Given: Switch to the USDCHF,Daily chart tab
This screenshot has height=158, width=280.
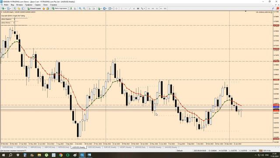Looking at the screenshot, I should pyautogui.click(x=22, y=147).
